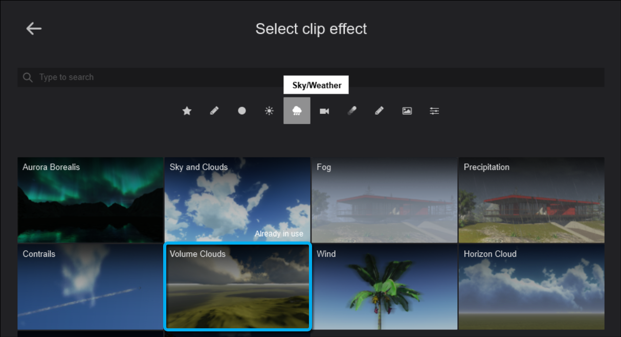This screenshot has width=621, height=337.
Task: Select the solid circle effect category
Action: 242,111
